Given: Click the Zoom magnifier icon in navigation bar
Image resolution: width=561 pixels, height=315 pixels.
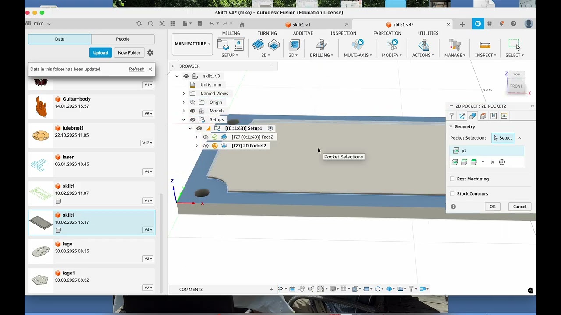Looking at the screenshot, I should (311, 289).
